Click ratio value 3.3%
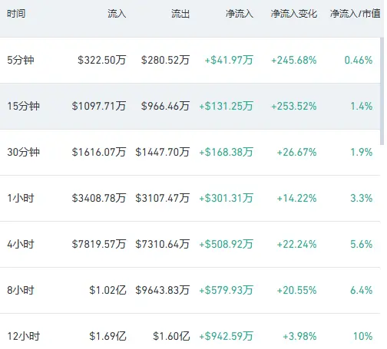The height and width of the screenshot is (349, 387). (x=362, y=198)
